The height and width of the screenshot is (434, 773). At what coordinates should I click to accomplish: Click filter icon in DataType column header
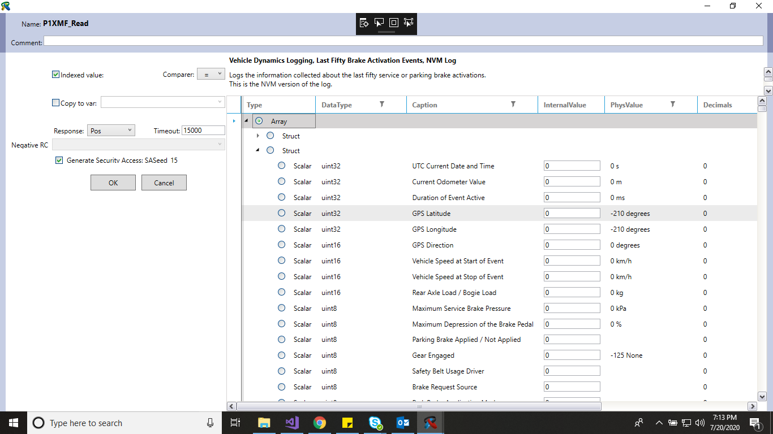pyautogui.click(x=382, y=105)
